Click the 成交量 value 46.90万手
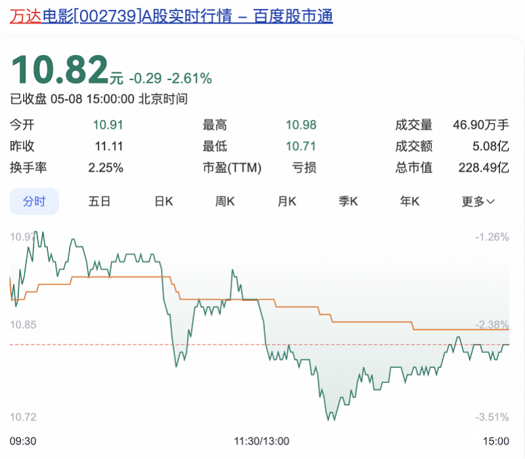Image resolution: width=525 pixels, height=459 pixels. (481, 125)
